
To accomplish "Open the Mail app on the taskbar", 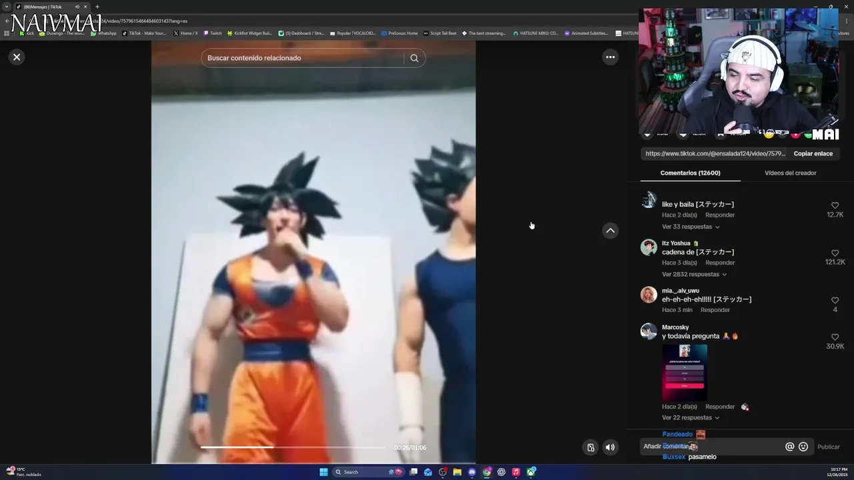I will (428, 472).
